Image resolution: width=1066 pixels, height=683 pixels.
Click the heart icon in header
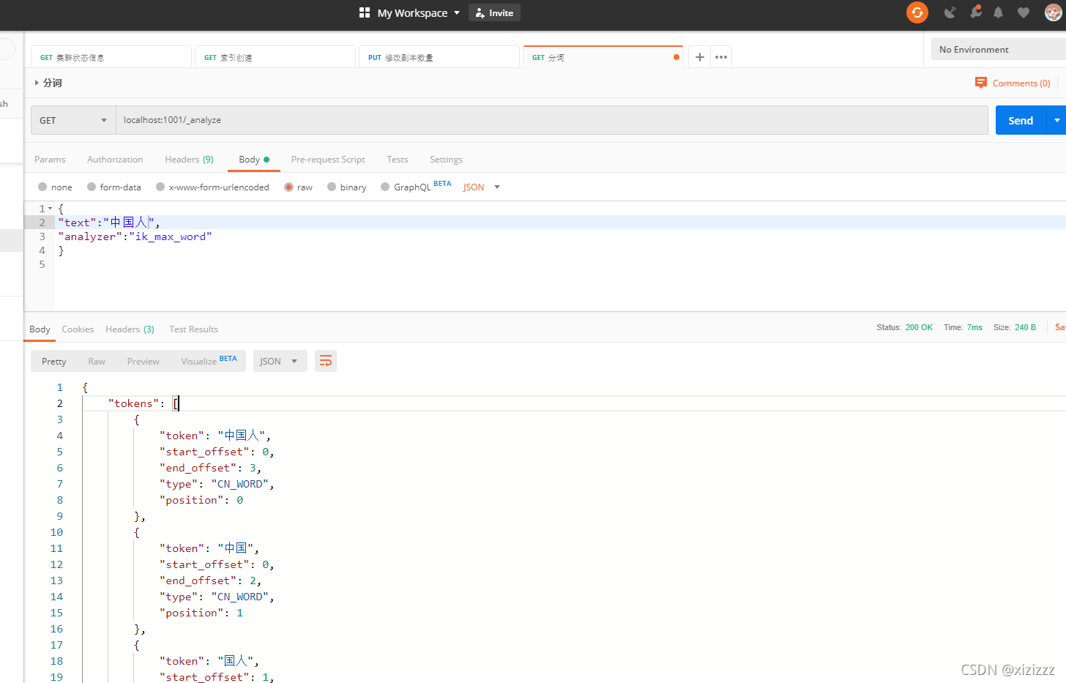[x=1024, y=12]
